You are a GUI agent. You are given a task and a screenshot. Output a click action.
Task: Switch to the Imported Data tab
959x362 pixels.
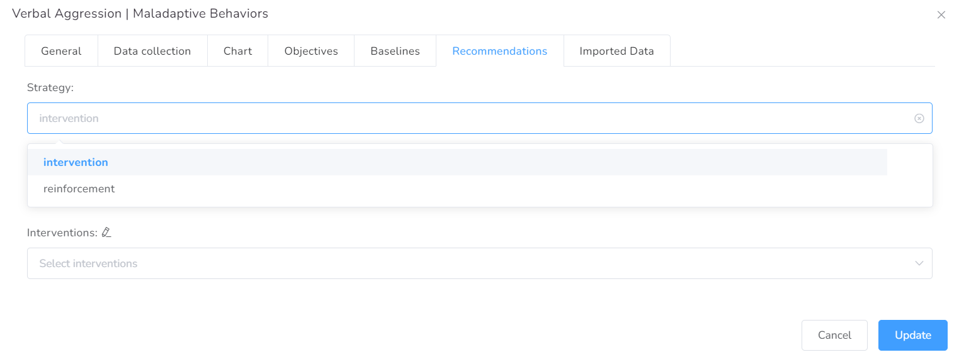click(x=616, y=51)
